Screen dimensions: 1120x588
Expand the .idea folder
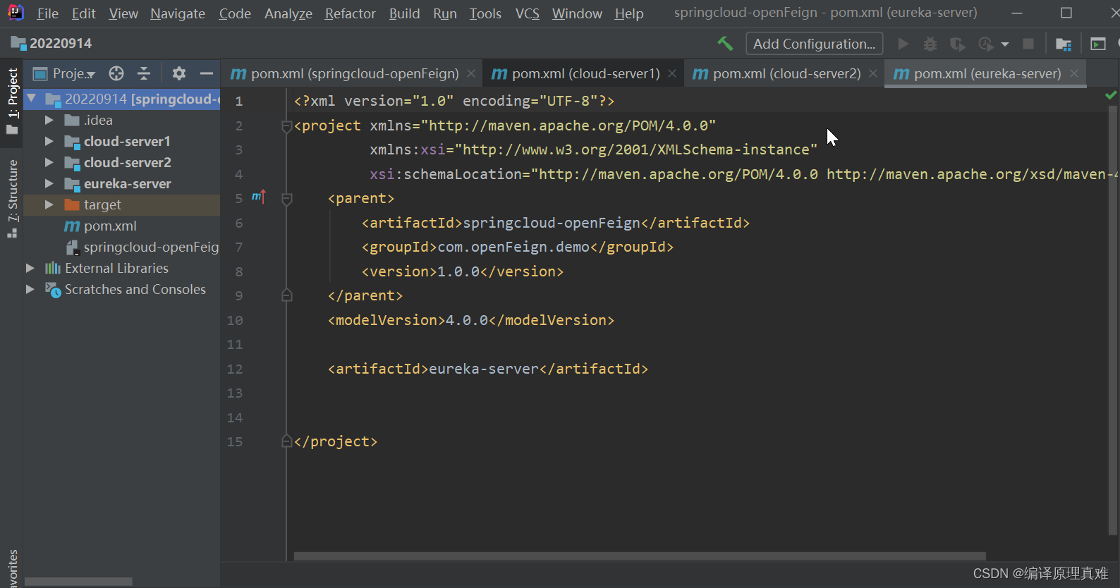click(49, 121)
